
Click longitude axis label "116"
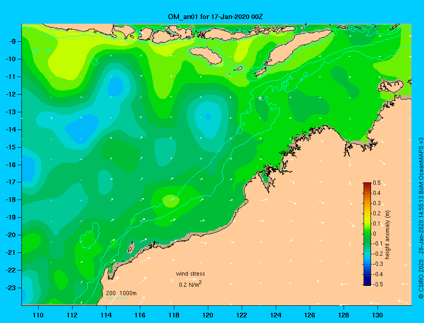click(140, 315)
